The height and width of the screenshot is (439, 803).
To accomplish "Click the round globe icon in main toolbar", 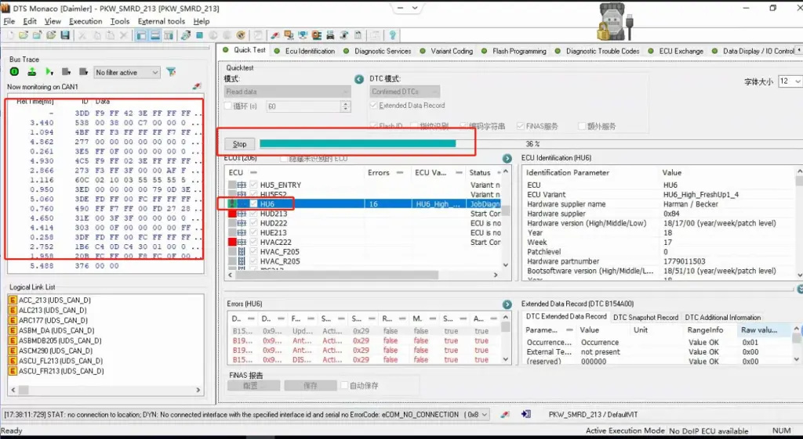I will 241,35.
